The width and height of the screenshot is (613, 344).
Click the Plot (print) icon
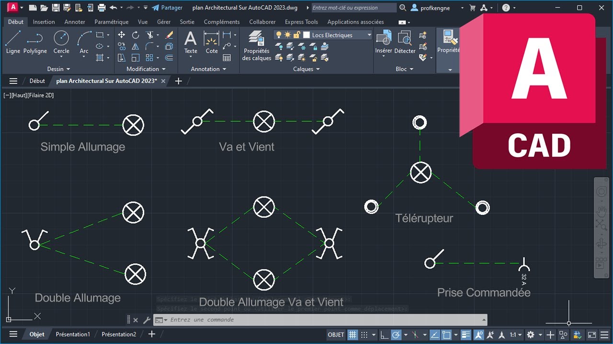[x=102, y=8]
